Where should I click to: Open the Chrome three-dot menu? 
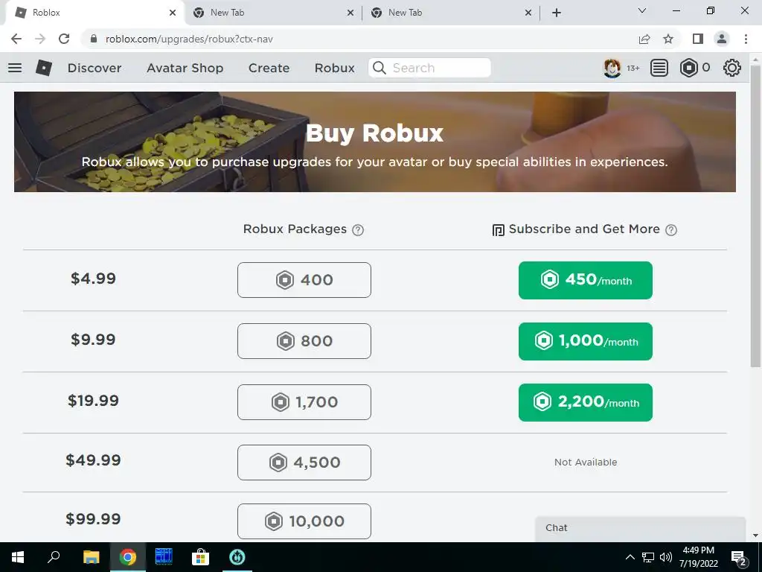click(746, 39)
